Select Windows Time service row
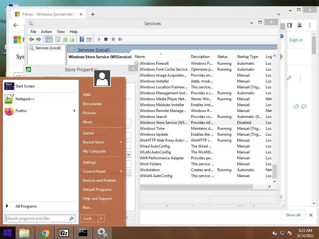319x239 pixels. (x=206, y=129)
